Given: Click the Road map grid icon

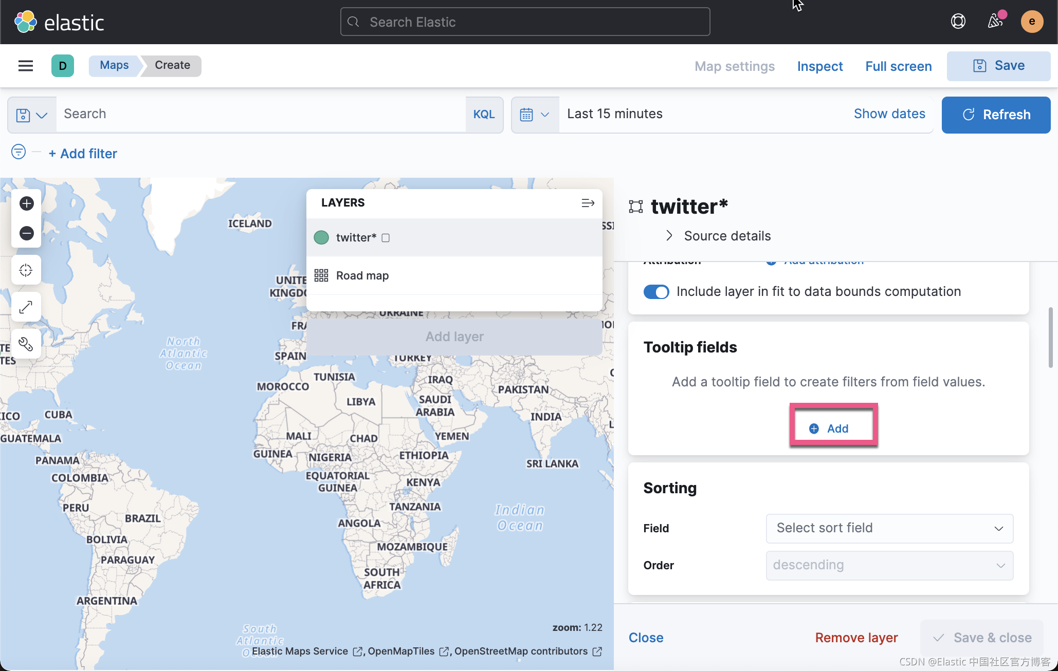Looking at the screenshot, I should click(x=321, y=275).
